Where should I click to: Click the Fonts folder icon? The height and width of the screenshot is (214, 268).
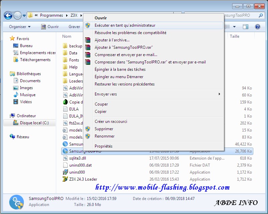pyautogui.click(x=65, y=60)
